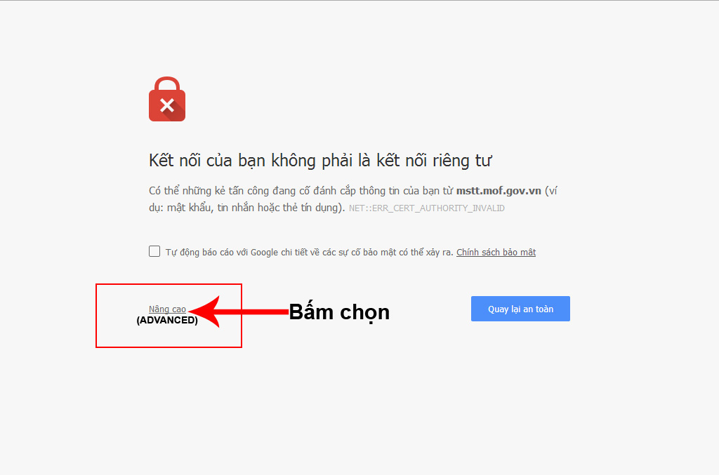Click the bold mstt.mof.gov.vn domain text
The width and height of the screenshot is (719, 475).
pos(499,191)
